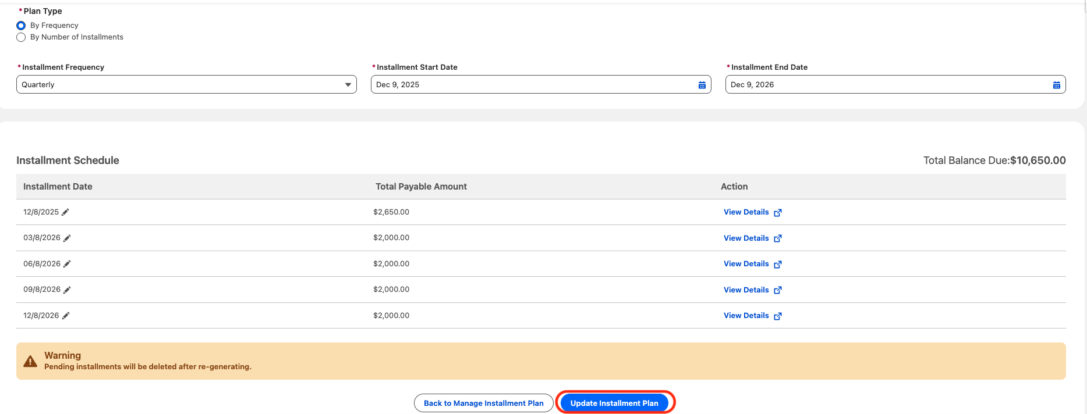View Details for 06/8/2026 installment
Viewport: 1087px width, 414px height.
[x=746, y=264]
